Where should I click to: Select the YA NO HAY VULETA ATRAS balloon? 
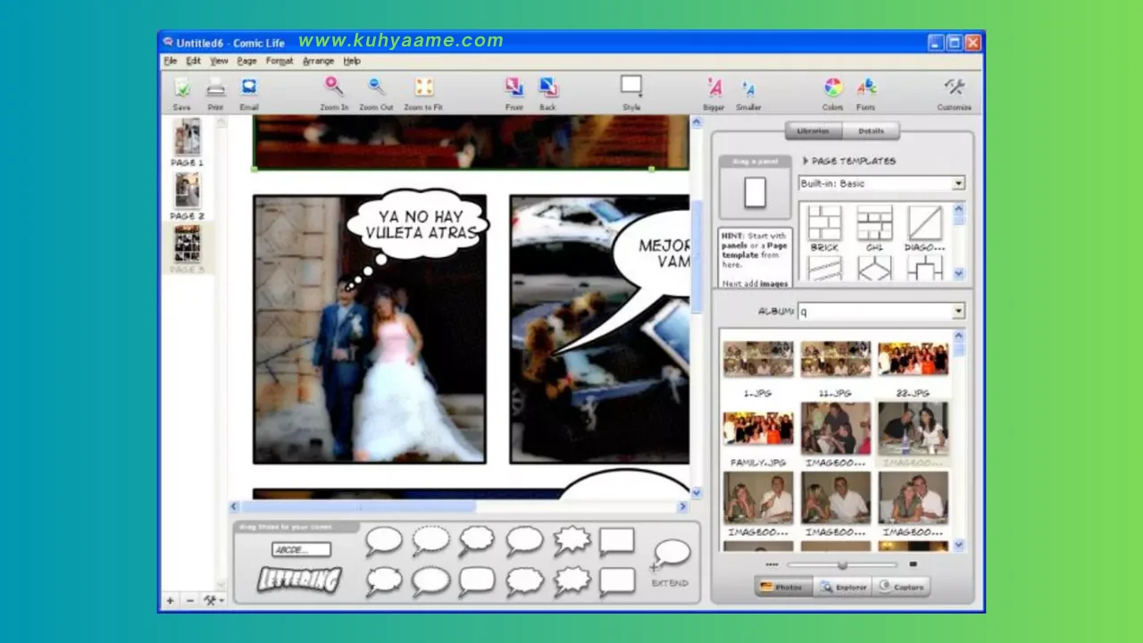(x=420, y=224)
